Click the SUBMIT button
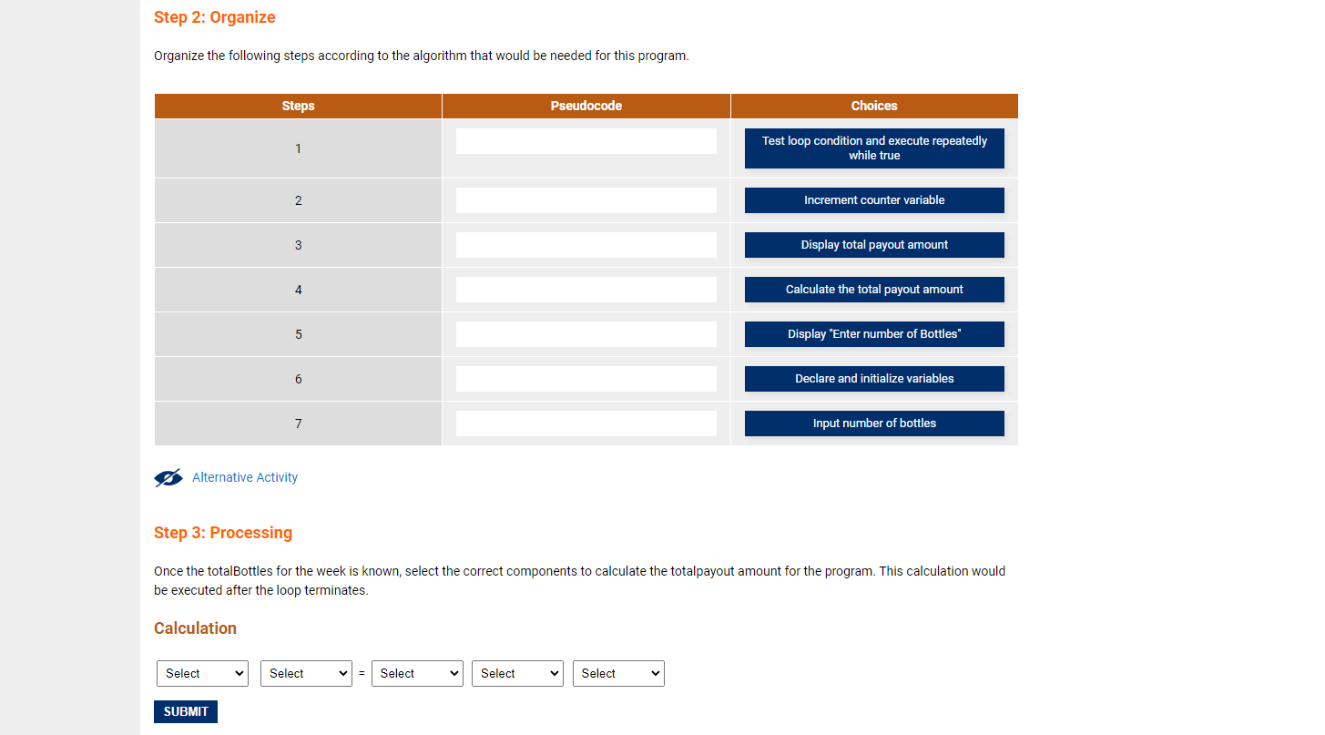Viewport: 1325px width, 735px height. click(x=186, y=711)
